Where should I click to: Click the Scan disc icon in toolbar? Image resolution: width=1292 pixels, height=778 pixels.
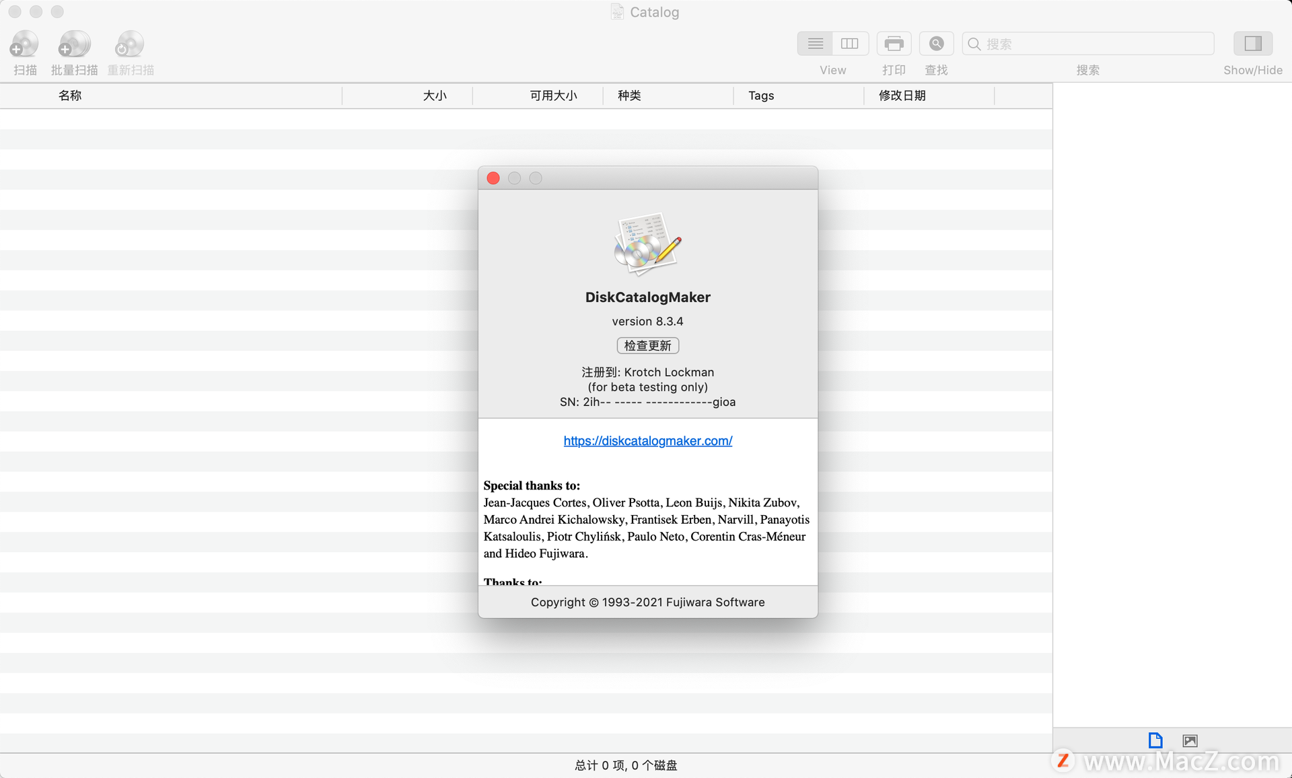24,44
